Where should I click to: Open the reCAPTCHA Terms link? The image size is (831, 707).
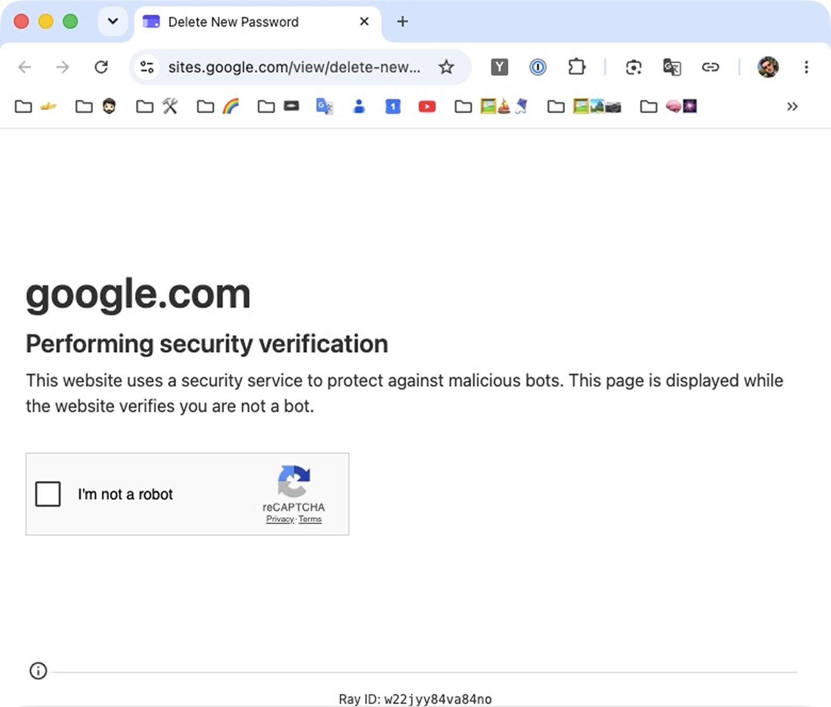(x=310, y=519)
